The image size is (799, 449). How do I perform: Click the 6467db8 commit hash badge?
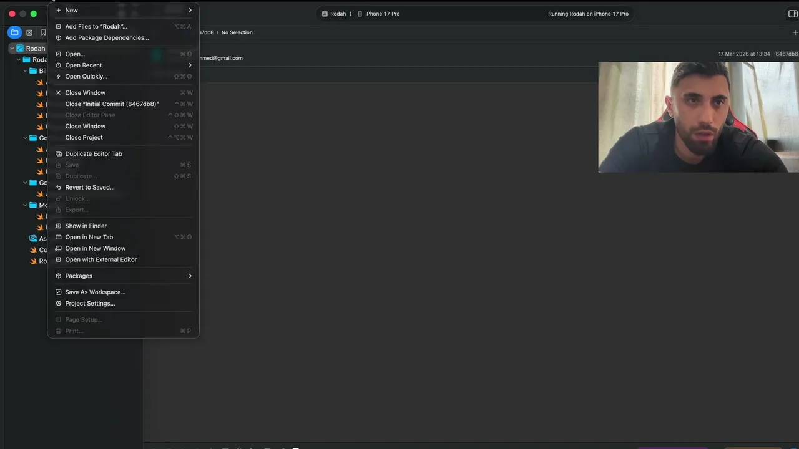[x=786, y=54]
